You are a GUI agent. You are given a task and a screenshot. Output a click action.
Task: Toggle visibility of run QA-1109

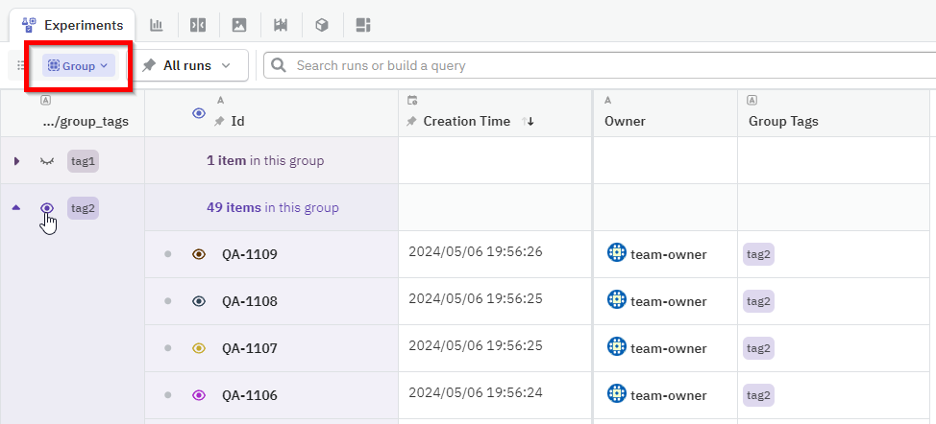pos(199,254)
